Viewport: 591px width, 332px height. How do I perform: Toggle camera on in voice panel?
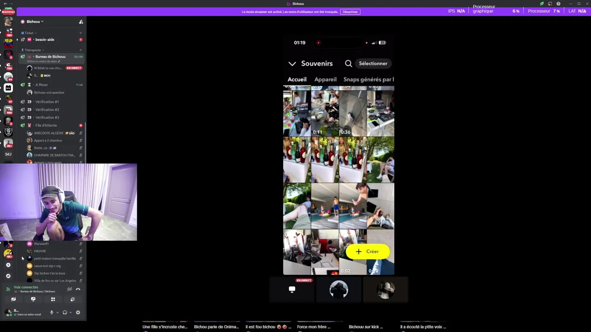[x=13, y=300]
